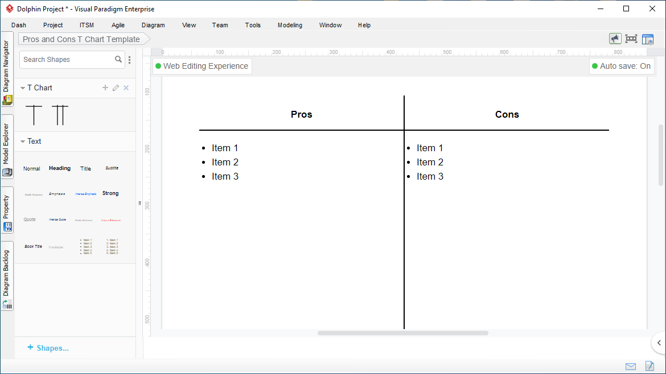
Task: Insert the Footnote text style
Action: point(56,247)
